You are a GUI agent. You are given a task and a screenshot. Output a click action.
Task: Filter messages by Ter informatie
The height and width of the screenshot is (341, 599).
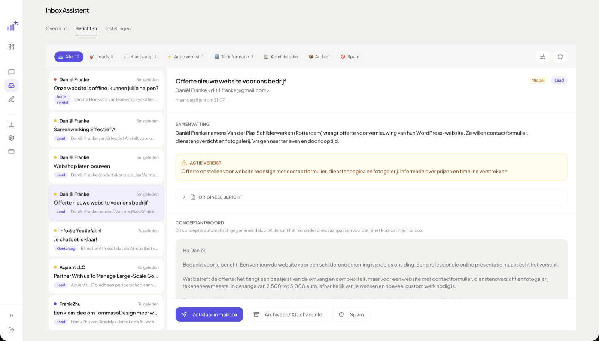[x=234, y=57]
